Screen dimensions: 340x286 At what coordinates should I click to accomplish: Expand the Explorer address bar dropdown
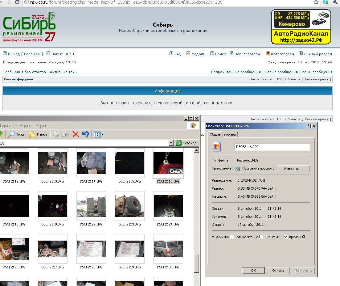(x=171, y=143)
